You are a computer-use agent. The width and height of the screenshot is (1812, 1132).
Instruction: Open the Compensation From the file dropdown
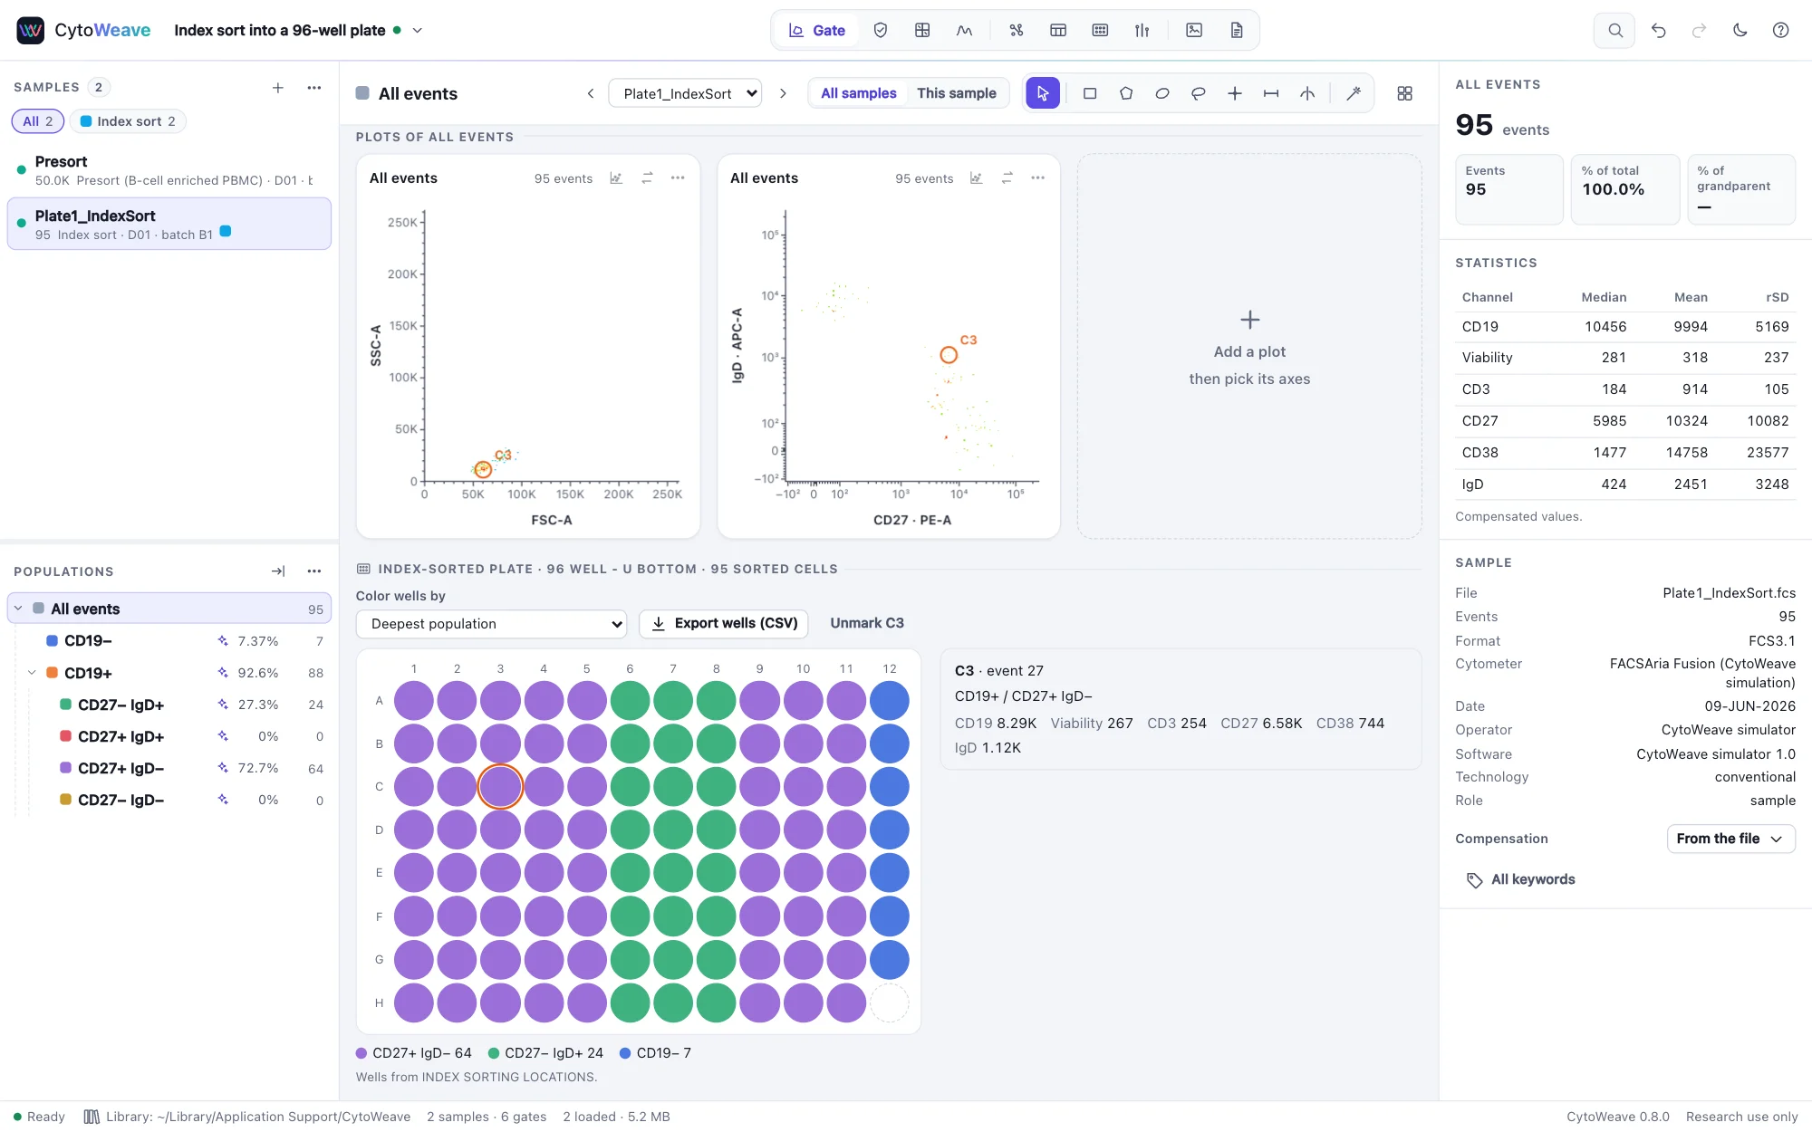tap(1730, 839)
